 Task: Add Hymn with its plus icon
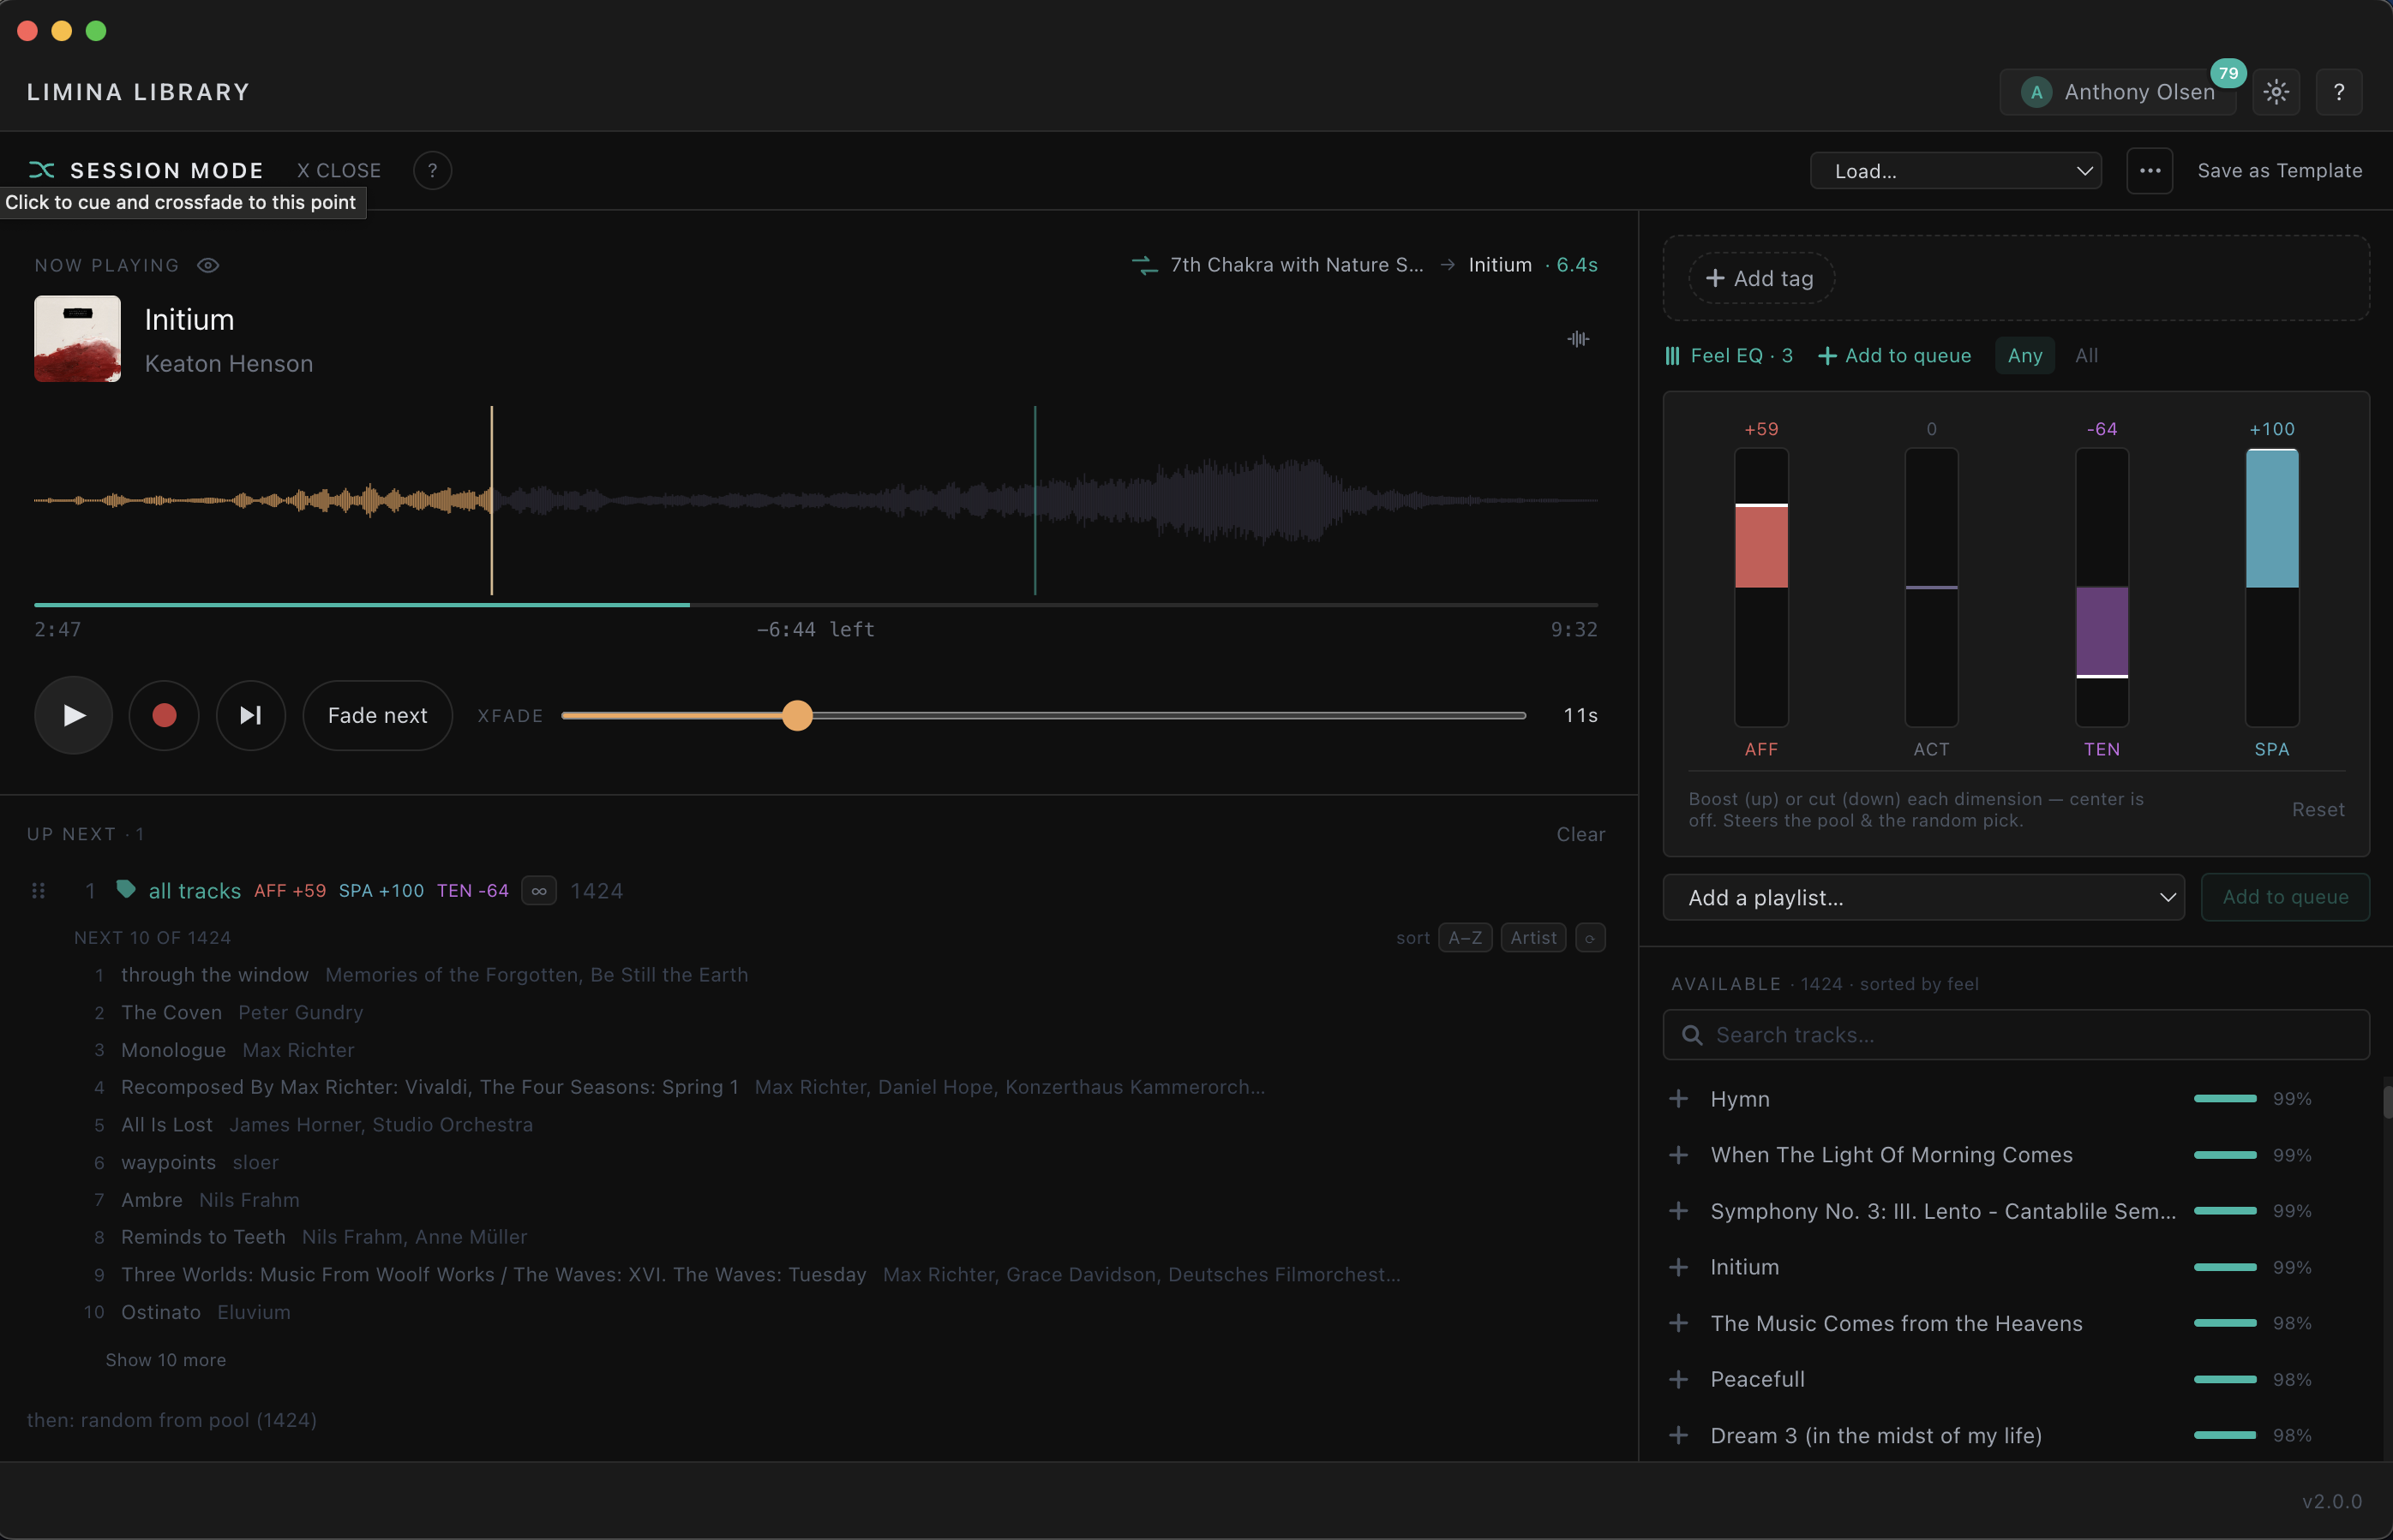1679,1098
